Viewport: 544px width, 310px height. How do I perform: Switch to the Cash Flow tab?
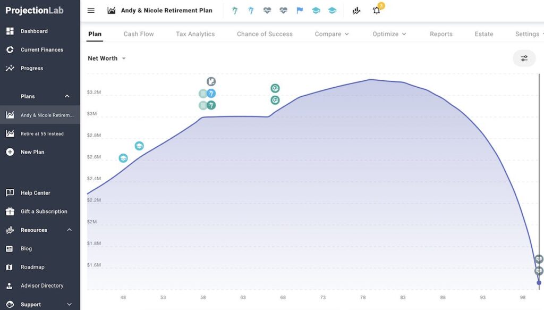[x=139, y=34]
